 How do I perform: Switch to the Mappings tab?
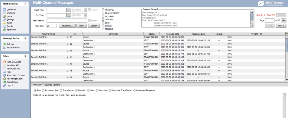click(48, 85)
